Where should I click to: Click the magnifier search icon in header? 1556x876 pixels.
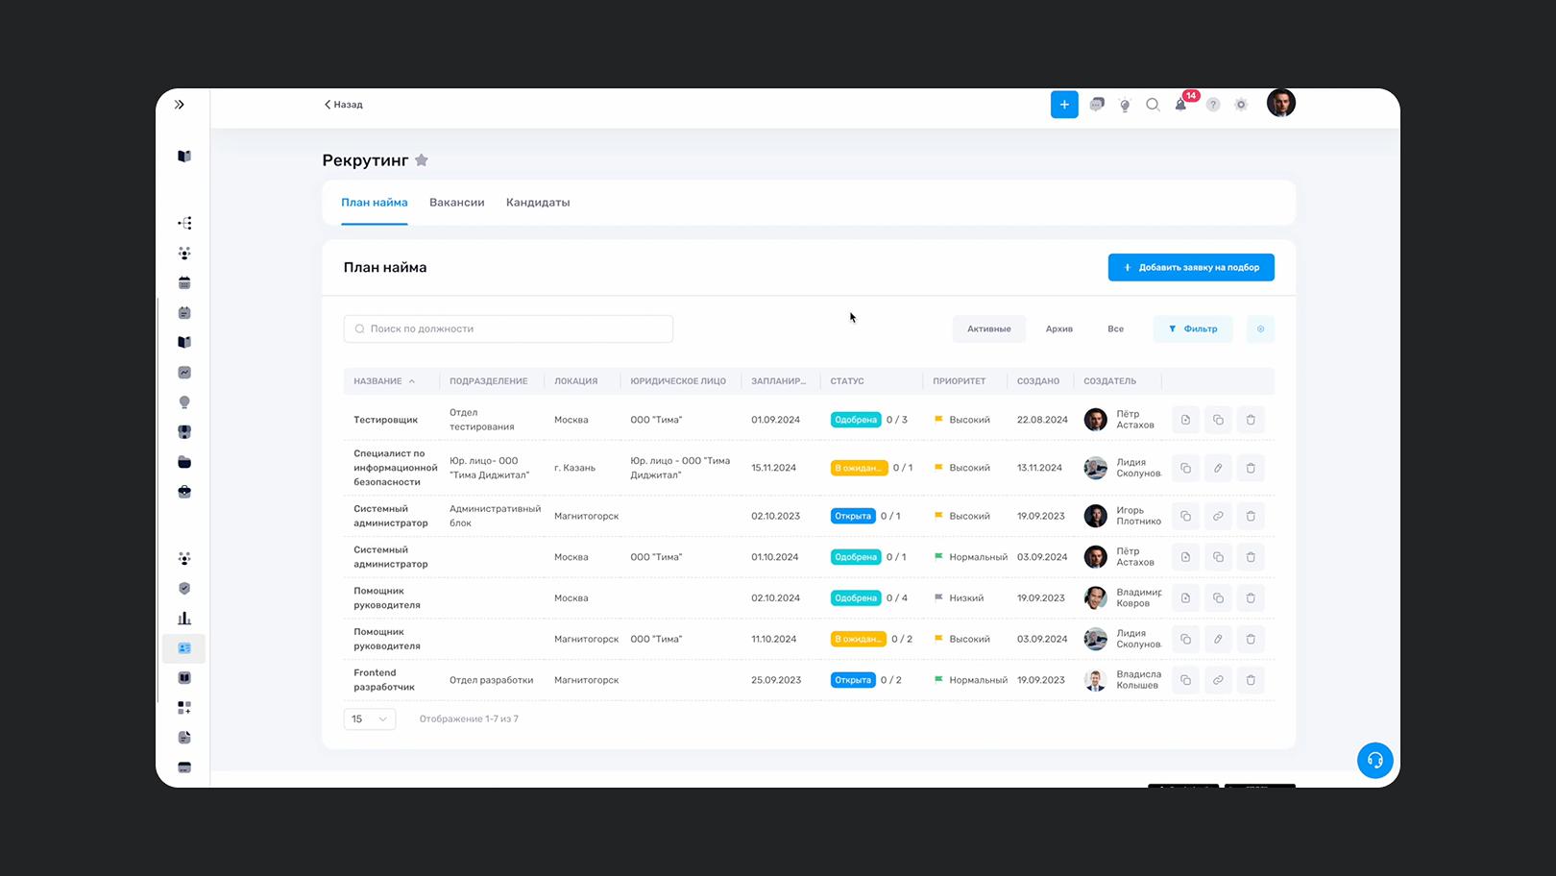[x=1153, y=105]
